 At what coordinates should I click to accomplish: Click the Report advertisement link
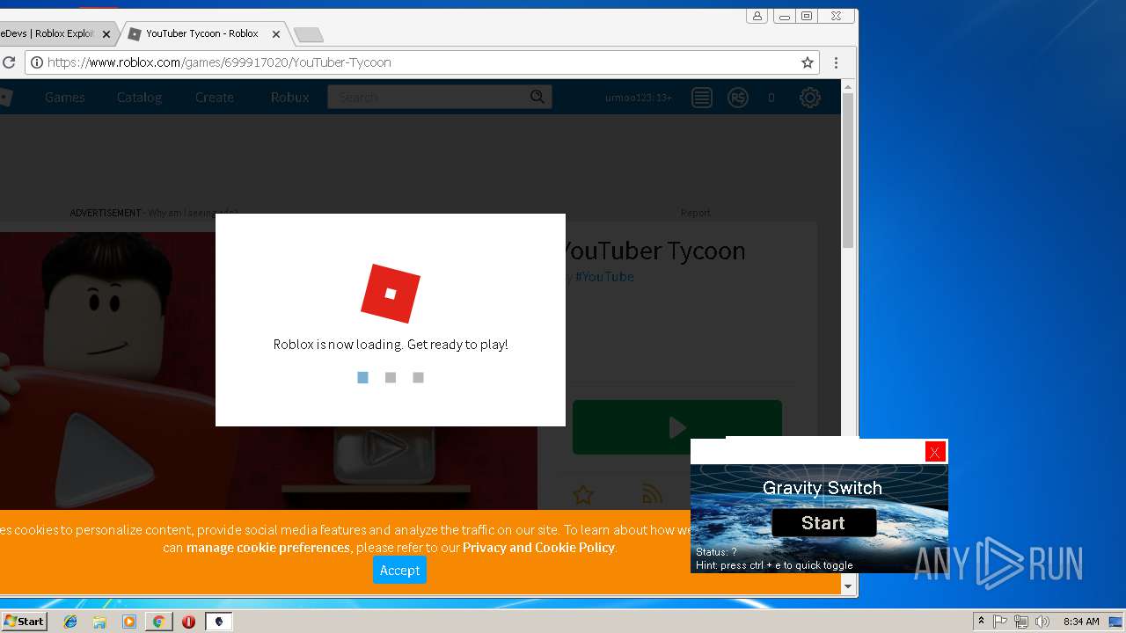pos(695,213)
